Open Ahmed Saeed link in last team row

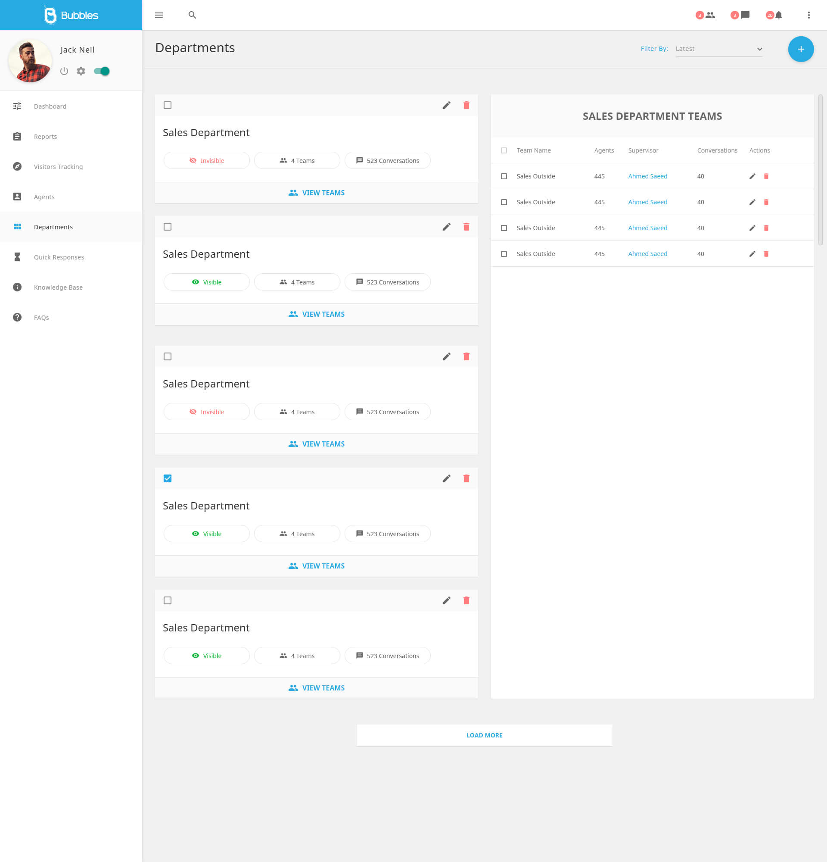(647, 254)
